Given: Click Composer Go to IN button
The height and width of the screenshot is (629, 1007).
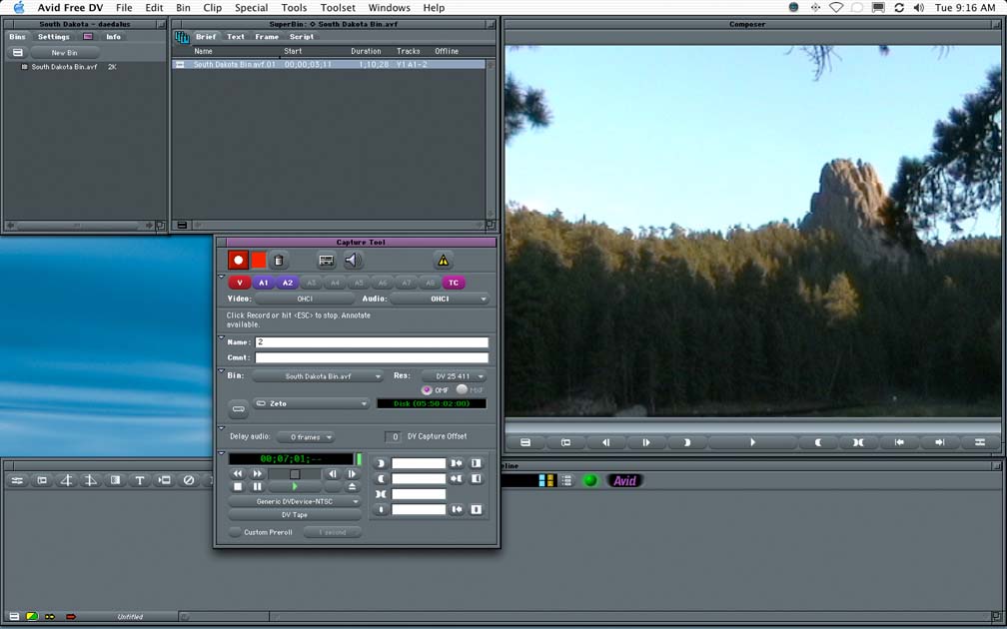Looking at the screenshot, I should coord(899,442).
